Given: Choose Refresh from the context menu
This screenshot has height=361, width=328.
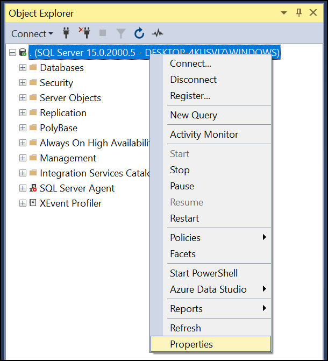Looking at the screenshot, I should tap(211, 328).
